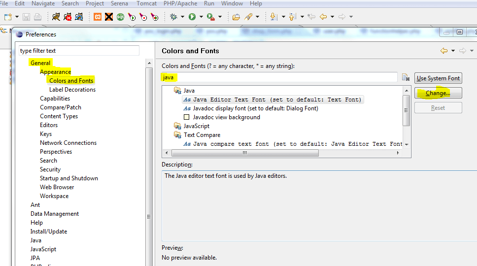Click the feather icon with green play

coord(132,17)
